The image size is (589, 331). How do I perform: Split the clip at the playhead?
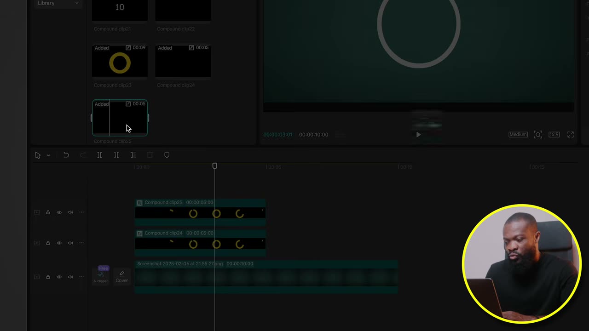99,155
